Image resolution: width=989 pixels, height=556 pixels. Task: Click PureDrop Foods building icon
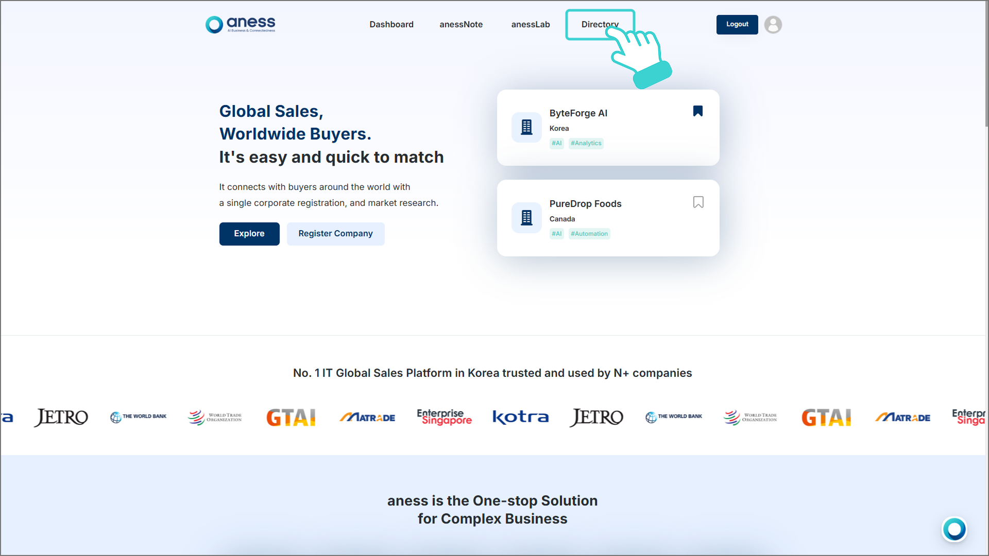526,218
